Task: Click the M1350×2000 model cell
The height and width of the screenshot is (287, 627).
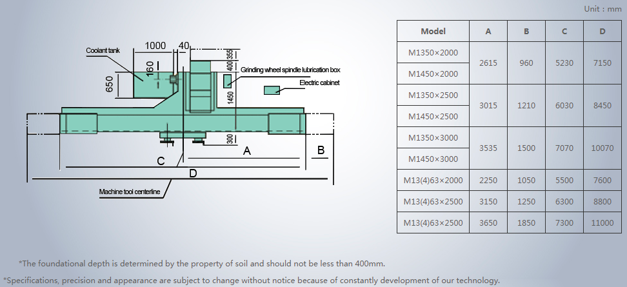Action: (x=433, y=53)
